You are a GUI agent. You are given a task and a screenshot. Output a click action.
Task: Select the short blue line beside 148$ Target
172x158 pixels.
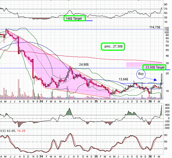tap(89, 21)
